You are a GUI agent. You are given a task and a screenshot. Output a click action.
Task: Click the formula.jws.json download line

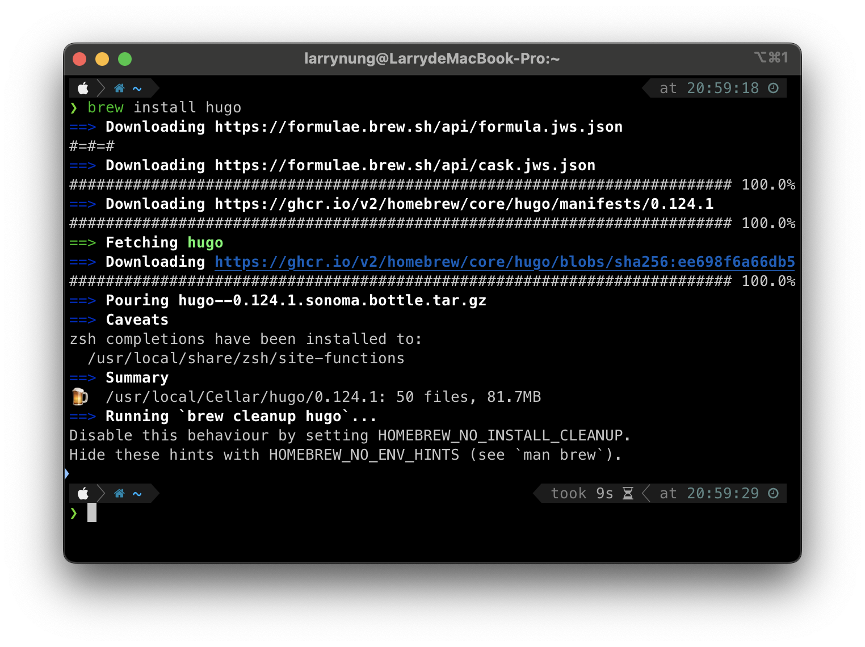coord(346,127)
